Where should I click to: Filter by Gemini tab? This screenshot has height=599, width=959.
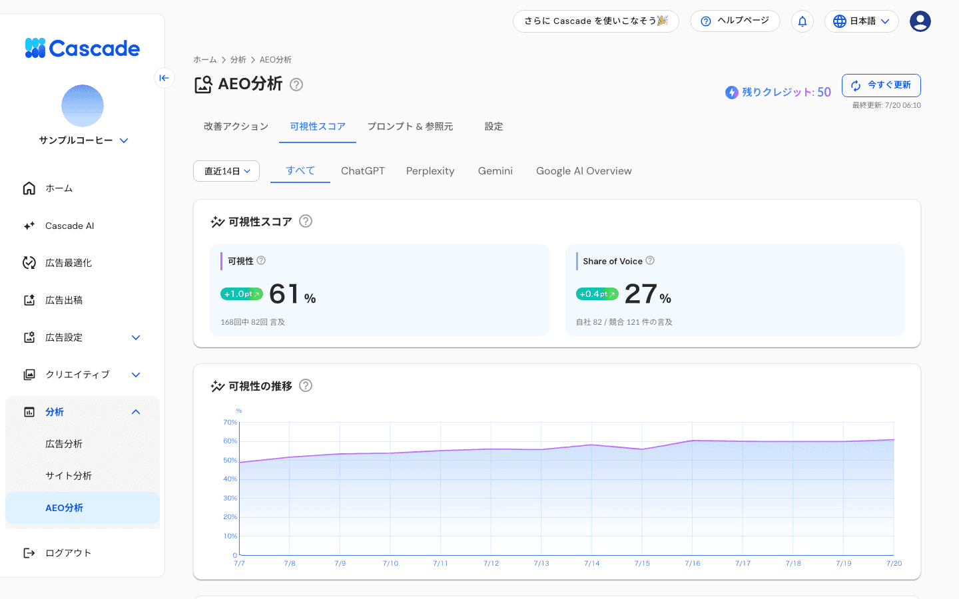point(495,171)
